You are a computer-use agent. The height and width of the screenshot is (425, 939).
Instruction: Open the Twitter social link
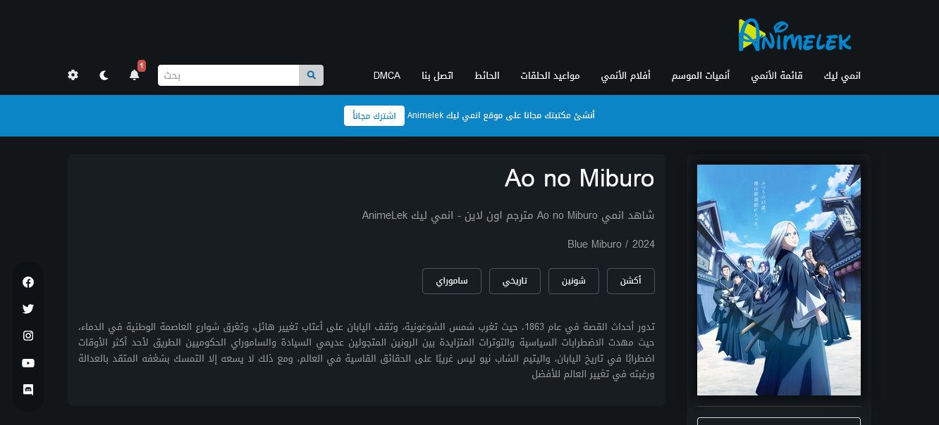point(28,309)
